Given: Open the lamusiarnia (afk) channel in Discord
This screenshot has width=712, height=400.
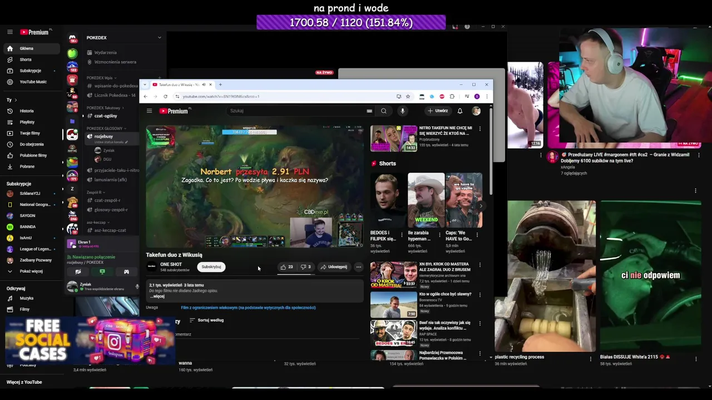Looking at the screenshot, I should coord(110,180).
